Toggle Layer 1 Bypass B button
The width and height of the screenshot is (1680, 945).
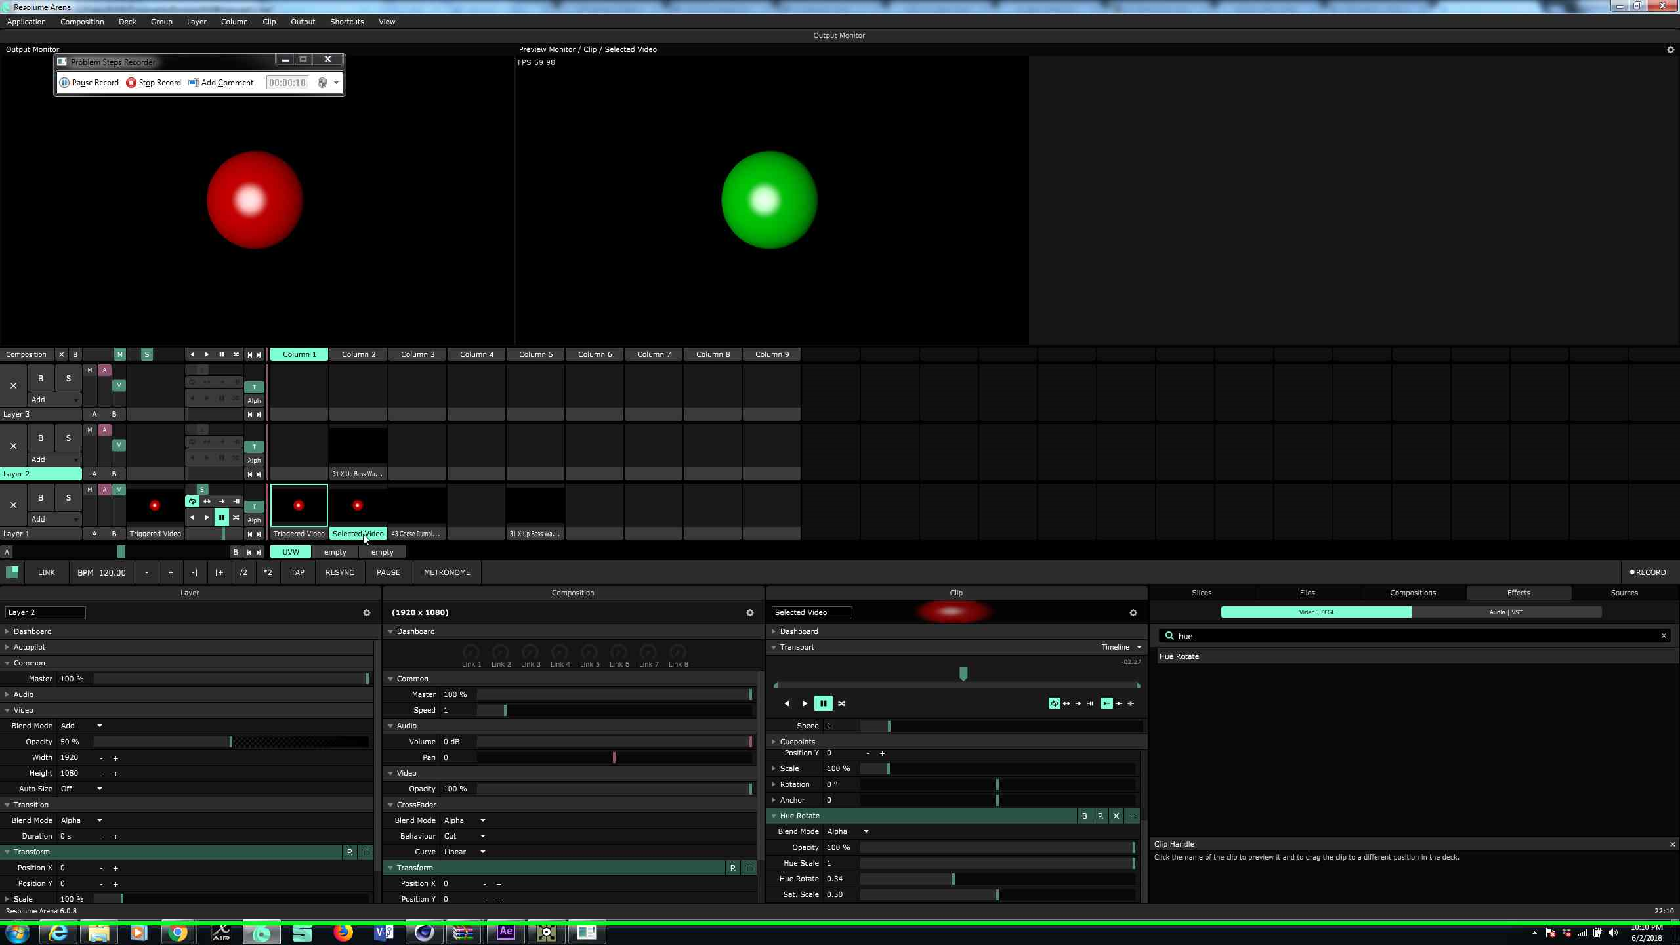pos(41,498)
